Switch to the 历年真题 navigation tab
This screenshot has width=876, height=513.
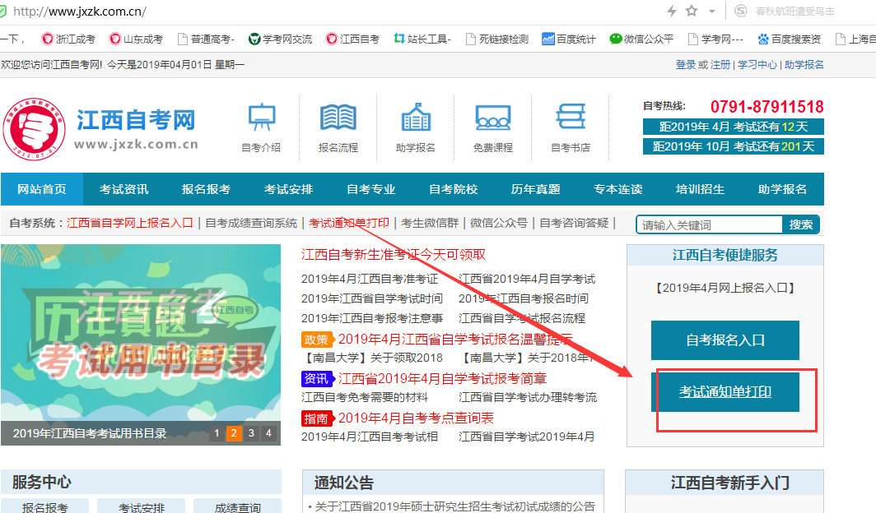[534, 189]
